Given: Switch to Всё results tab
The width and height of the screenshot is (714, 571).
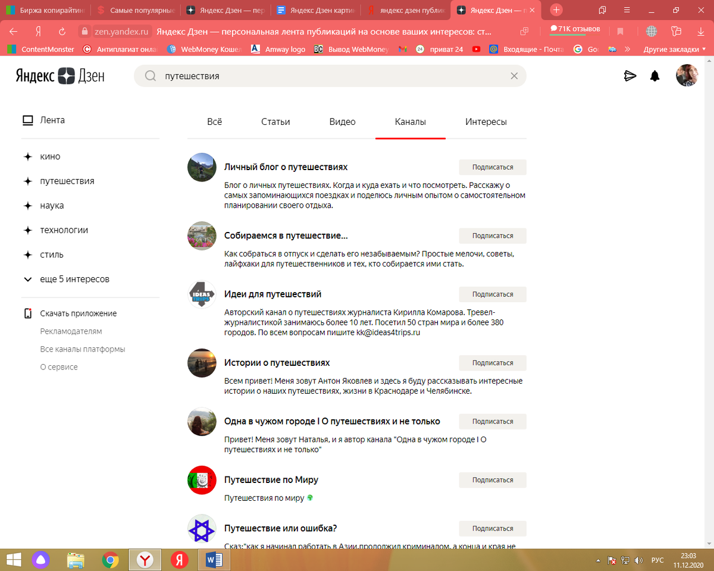Looking at the screenshot, I should click(x=215, y=122).
